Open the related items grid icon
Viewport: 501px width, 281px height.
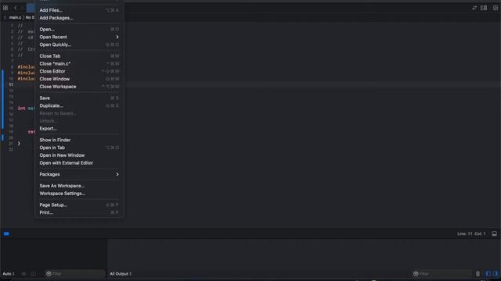[x=5, y=8]
